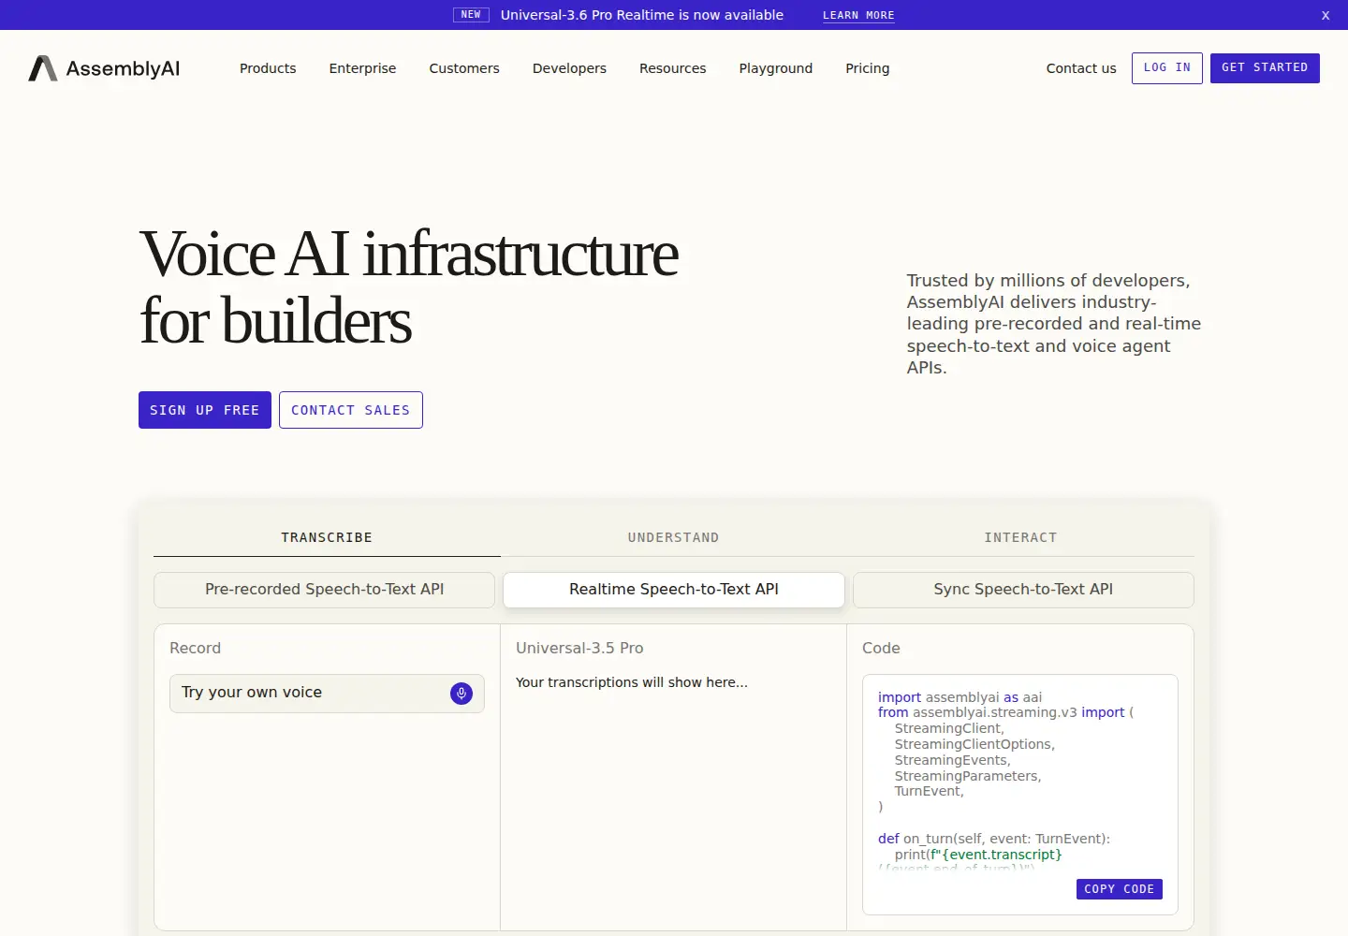The height and width of the screenshot is (936, 1348).
Task: Click the 'import assemblyai as aai' code line
Action: 960,697
